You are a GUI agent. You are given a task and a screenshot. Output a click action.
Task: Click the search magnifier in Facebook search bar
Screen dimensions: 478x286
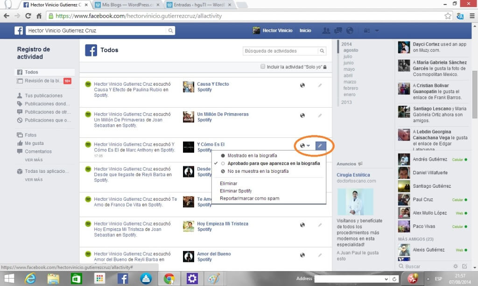(x=170, y=30)
